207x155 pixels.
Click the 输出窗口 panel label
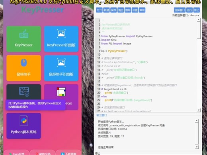click(102, 115)
